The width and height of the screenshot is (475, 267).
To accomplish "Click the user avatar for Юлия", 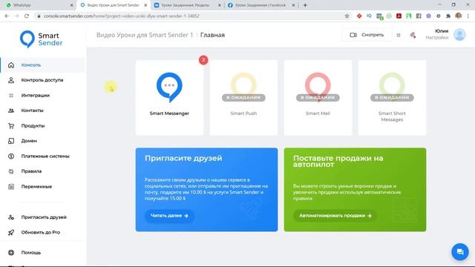I will pyautogui.click(x=459, y=35).
